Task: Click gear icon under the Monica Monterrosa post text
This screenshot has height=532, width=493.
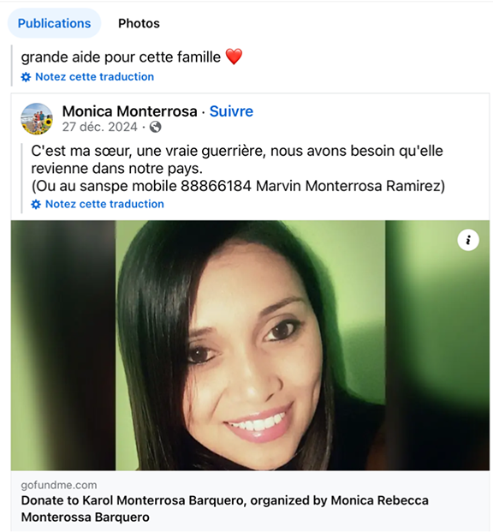Action: point(36,204)
